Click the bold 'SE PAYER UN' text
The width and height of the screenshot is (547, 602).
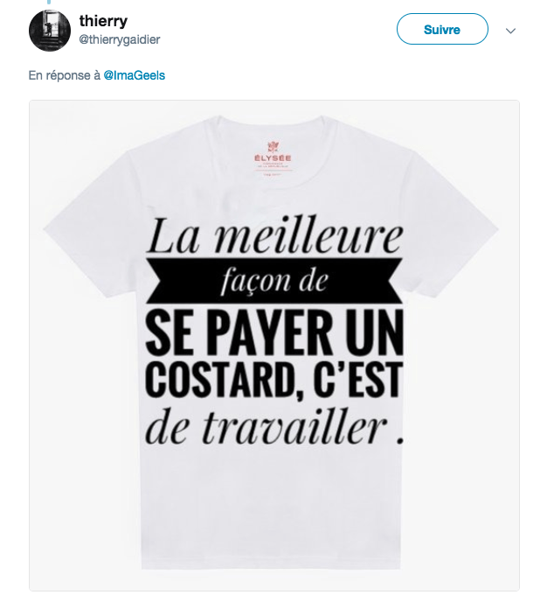(x=274, y=332)
